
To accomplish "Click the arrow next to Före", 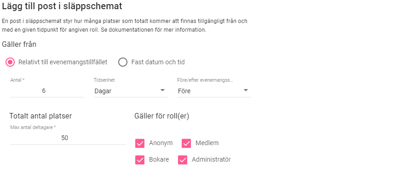I will coord(246,90).
